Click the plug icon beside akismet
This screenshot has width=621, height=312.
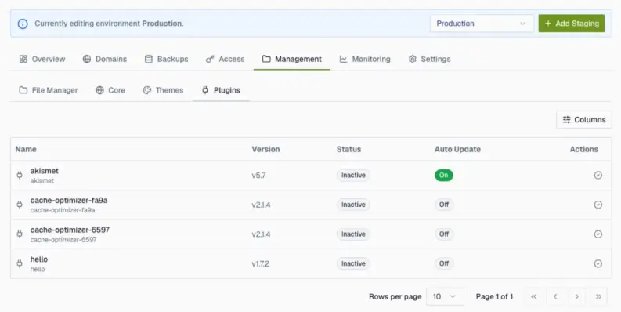tap(20, 176)
